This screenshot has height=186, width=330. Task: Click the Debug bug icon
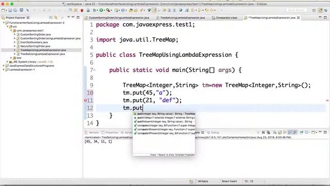point(94,10)
